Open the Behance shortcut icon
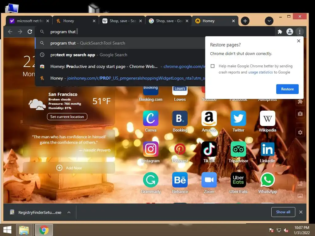The image size is (315, 236). click(x=180, y=180)
